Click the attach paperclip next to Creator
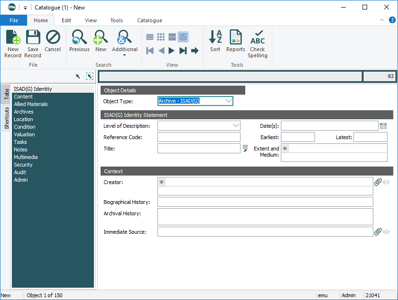 (x=378, y=182)
